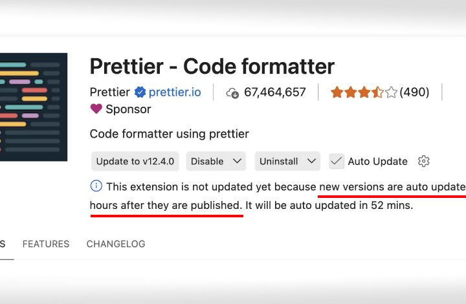The image size is (466, 304).
Task: Open the Sponsor link
Action: (128, 109)
